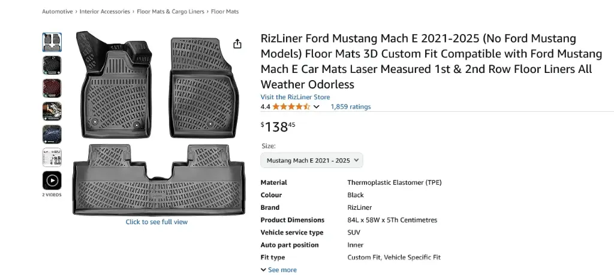Visit the RizLiner Store link
The width and height of the screenshot is (614, 275).
click(x=295, y=97)
